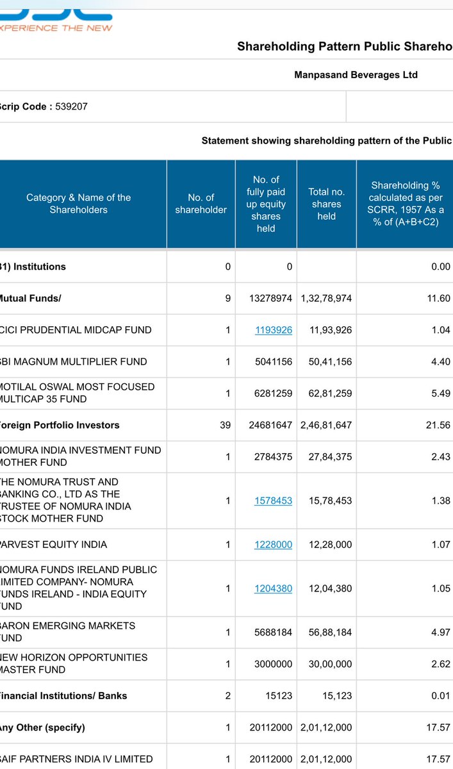Select SAIF Partners India IV Limited row
Image resolution: width=453 pixels, height=769 pixels.
pos(76,759)
